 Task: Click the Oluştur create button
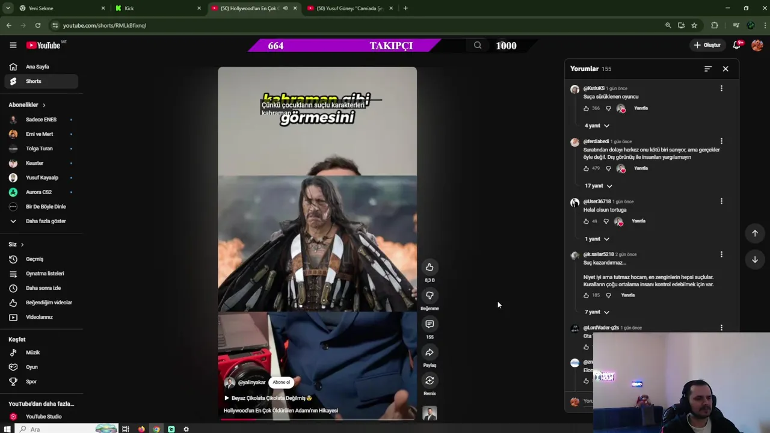[x=707, y=45]
